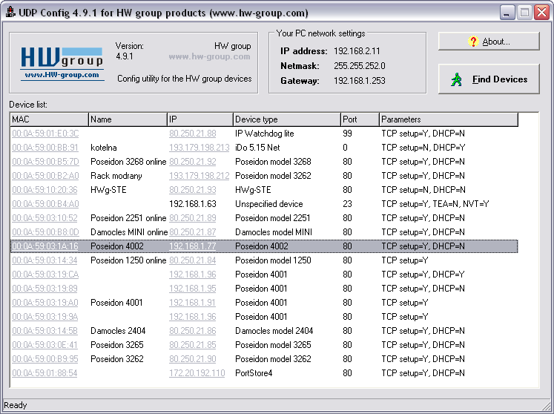Image resolution: width=554 pixels, height=414 pixels.
Task: Open IP link 80.250.21.90
Action: [x=193, y=359]
